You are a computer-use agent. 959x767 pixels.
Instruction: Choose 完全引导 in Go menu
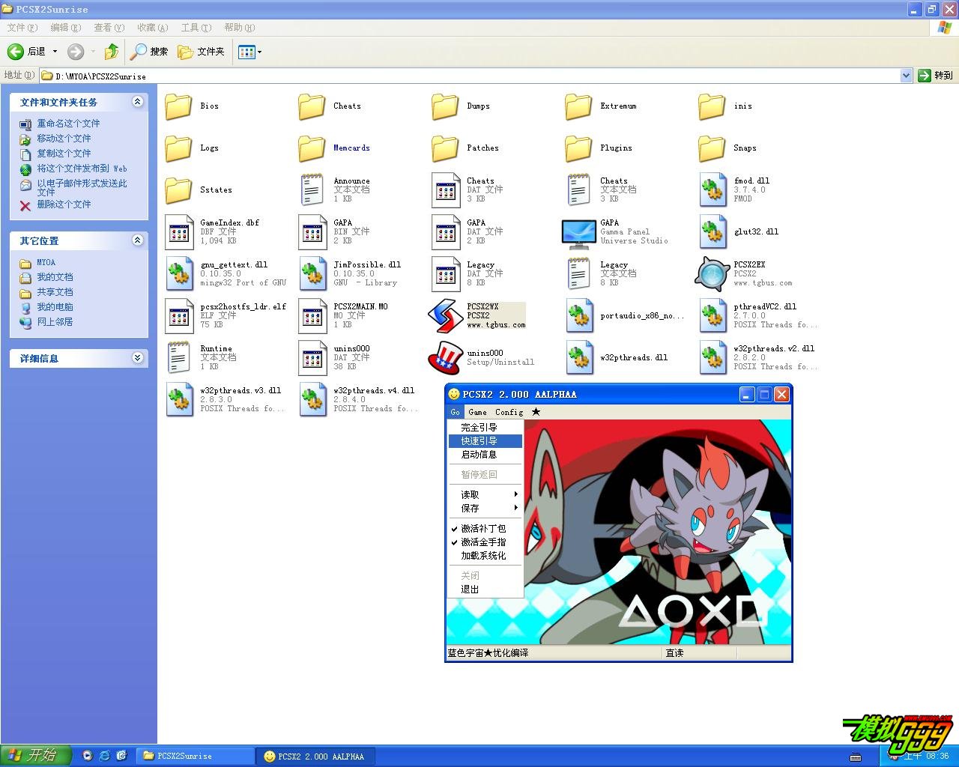[484, 427]
